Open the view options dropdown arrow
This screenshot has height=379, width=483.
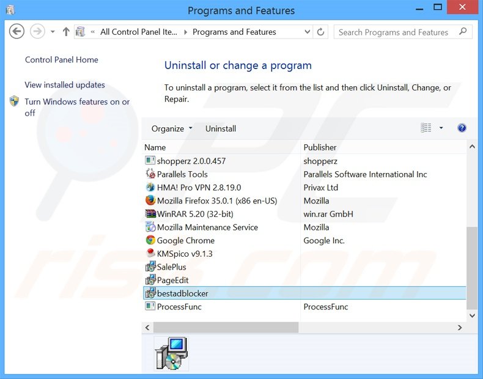click(x=441, y=128)
